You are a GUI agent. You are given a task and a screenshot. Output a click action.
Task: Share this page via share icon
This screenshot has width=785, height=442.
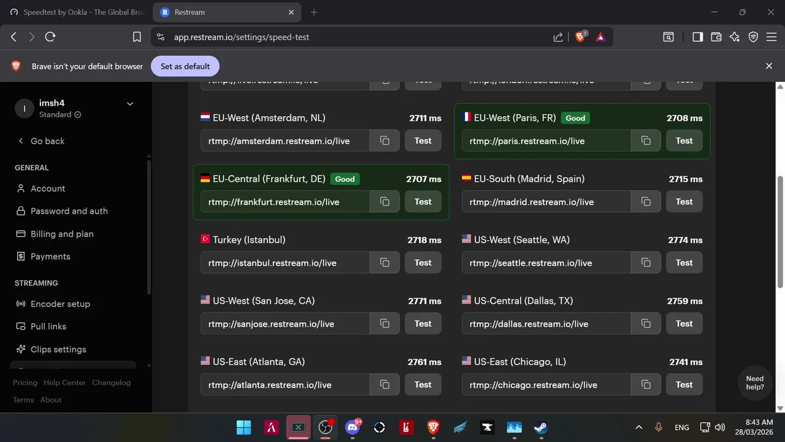pos(558,37)
